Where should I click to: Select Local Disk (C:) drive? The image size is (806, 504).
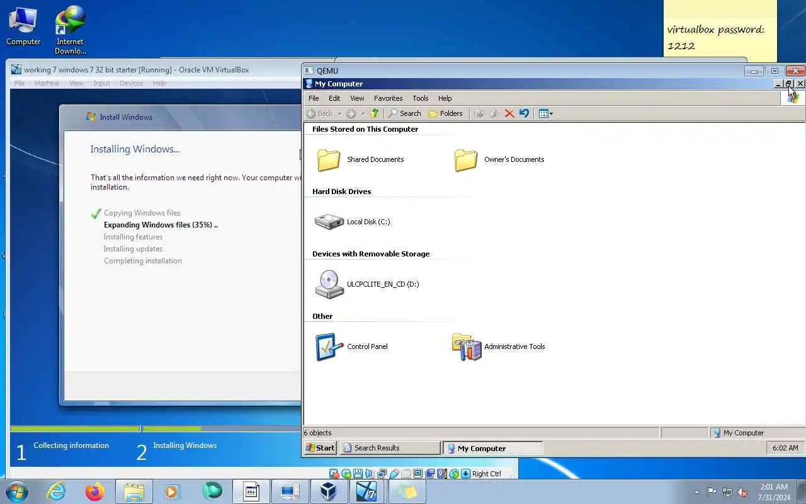click(x=353, y=222)
